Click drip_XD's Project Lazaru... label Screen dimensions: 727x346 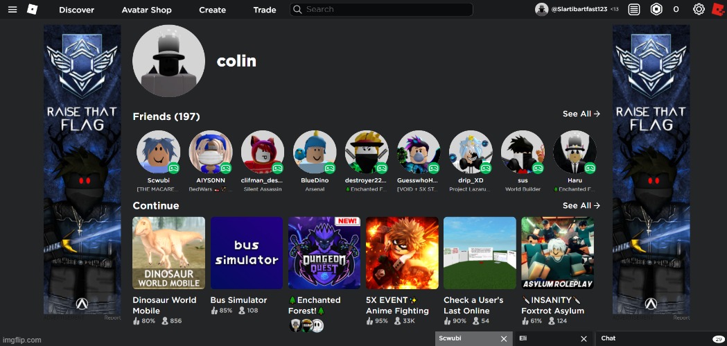pyautogui.click(x=471, y=189)
